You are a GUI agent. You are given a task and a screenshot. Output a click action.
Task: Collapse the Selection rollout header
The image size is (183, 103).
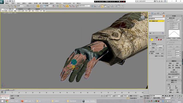click(x=157, y=37)
